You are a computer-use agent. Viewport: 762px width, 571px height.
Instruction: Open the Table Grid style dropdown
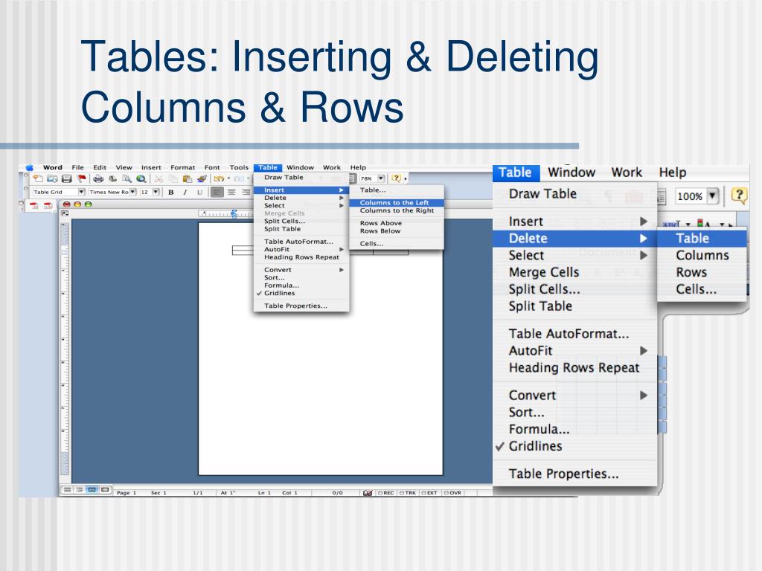coord(82,192)
